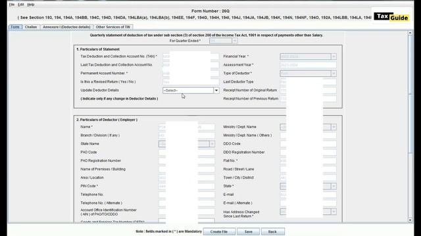Image resolution: width=421 pixels, height=236 pixels.
Task: Click the Tax Guide logo
Action: [x=391, y=17]
